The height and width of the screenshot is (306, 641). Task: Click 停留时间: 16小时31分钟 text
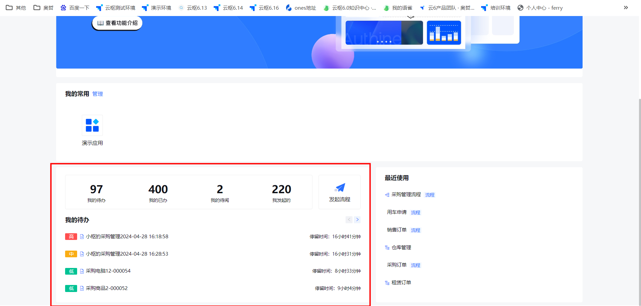[335, 254]
